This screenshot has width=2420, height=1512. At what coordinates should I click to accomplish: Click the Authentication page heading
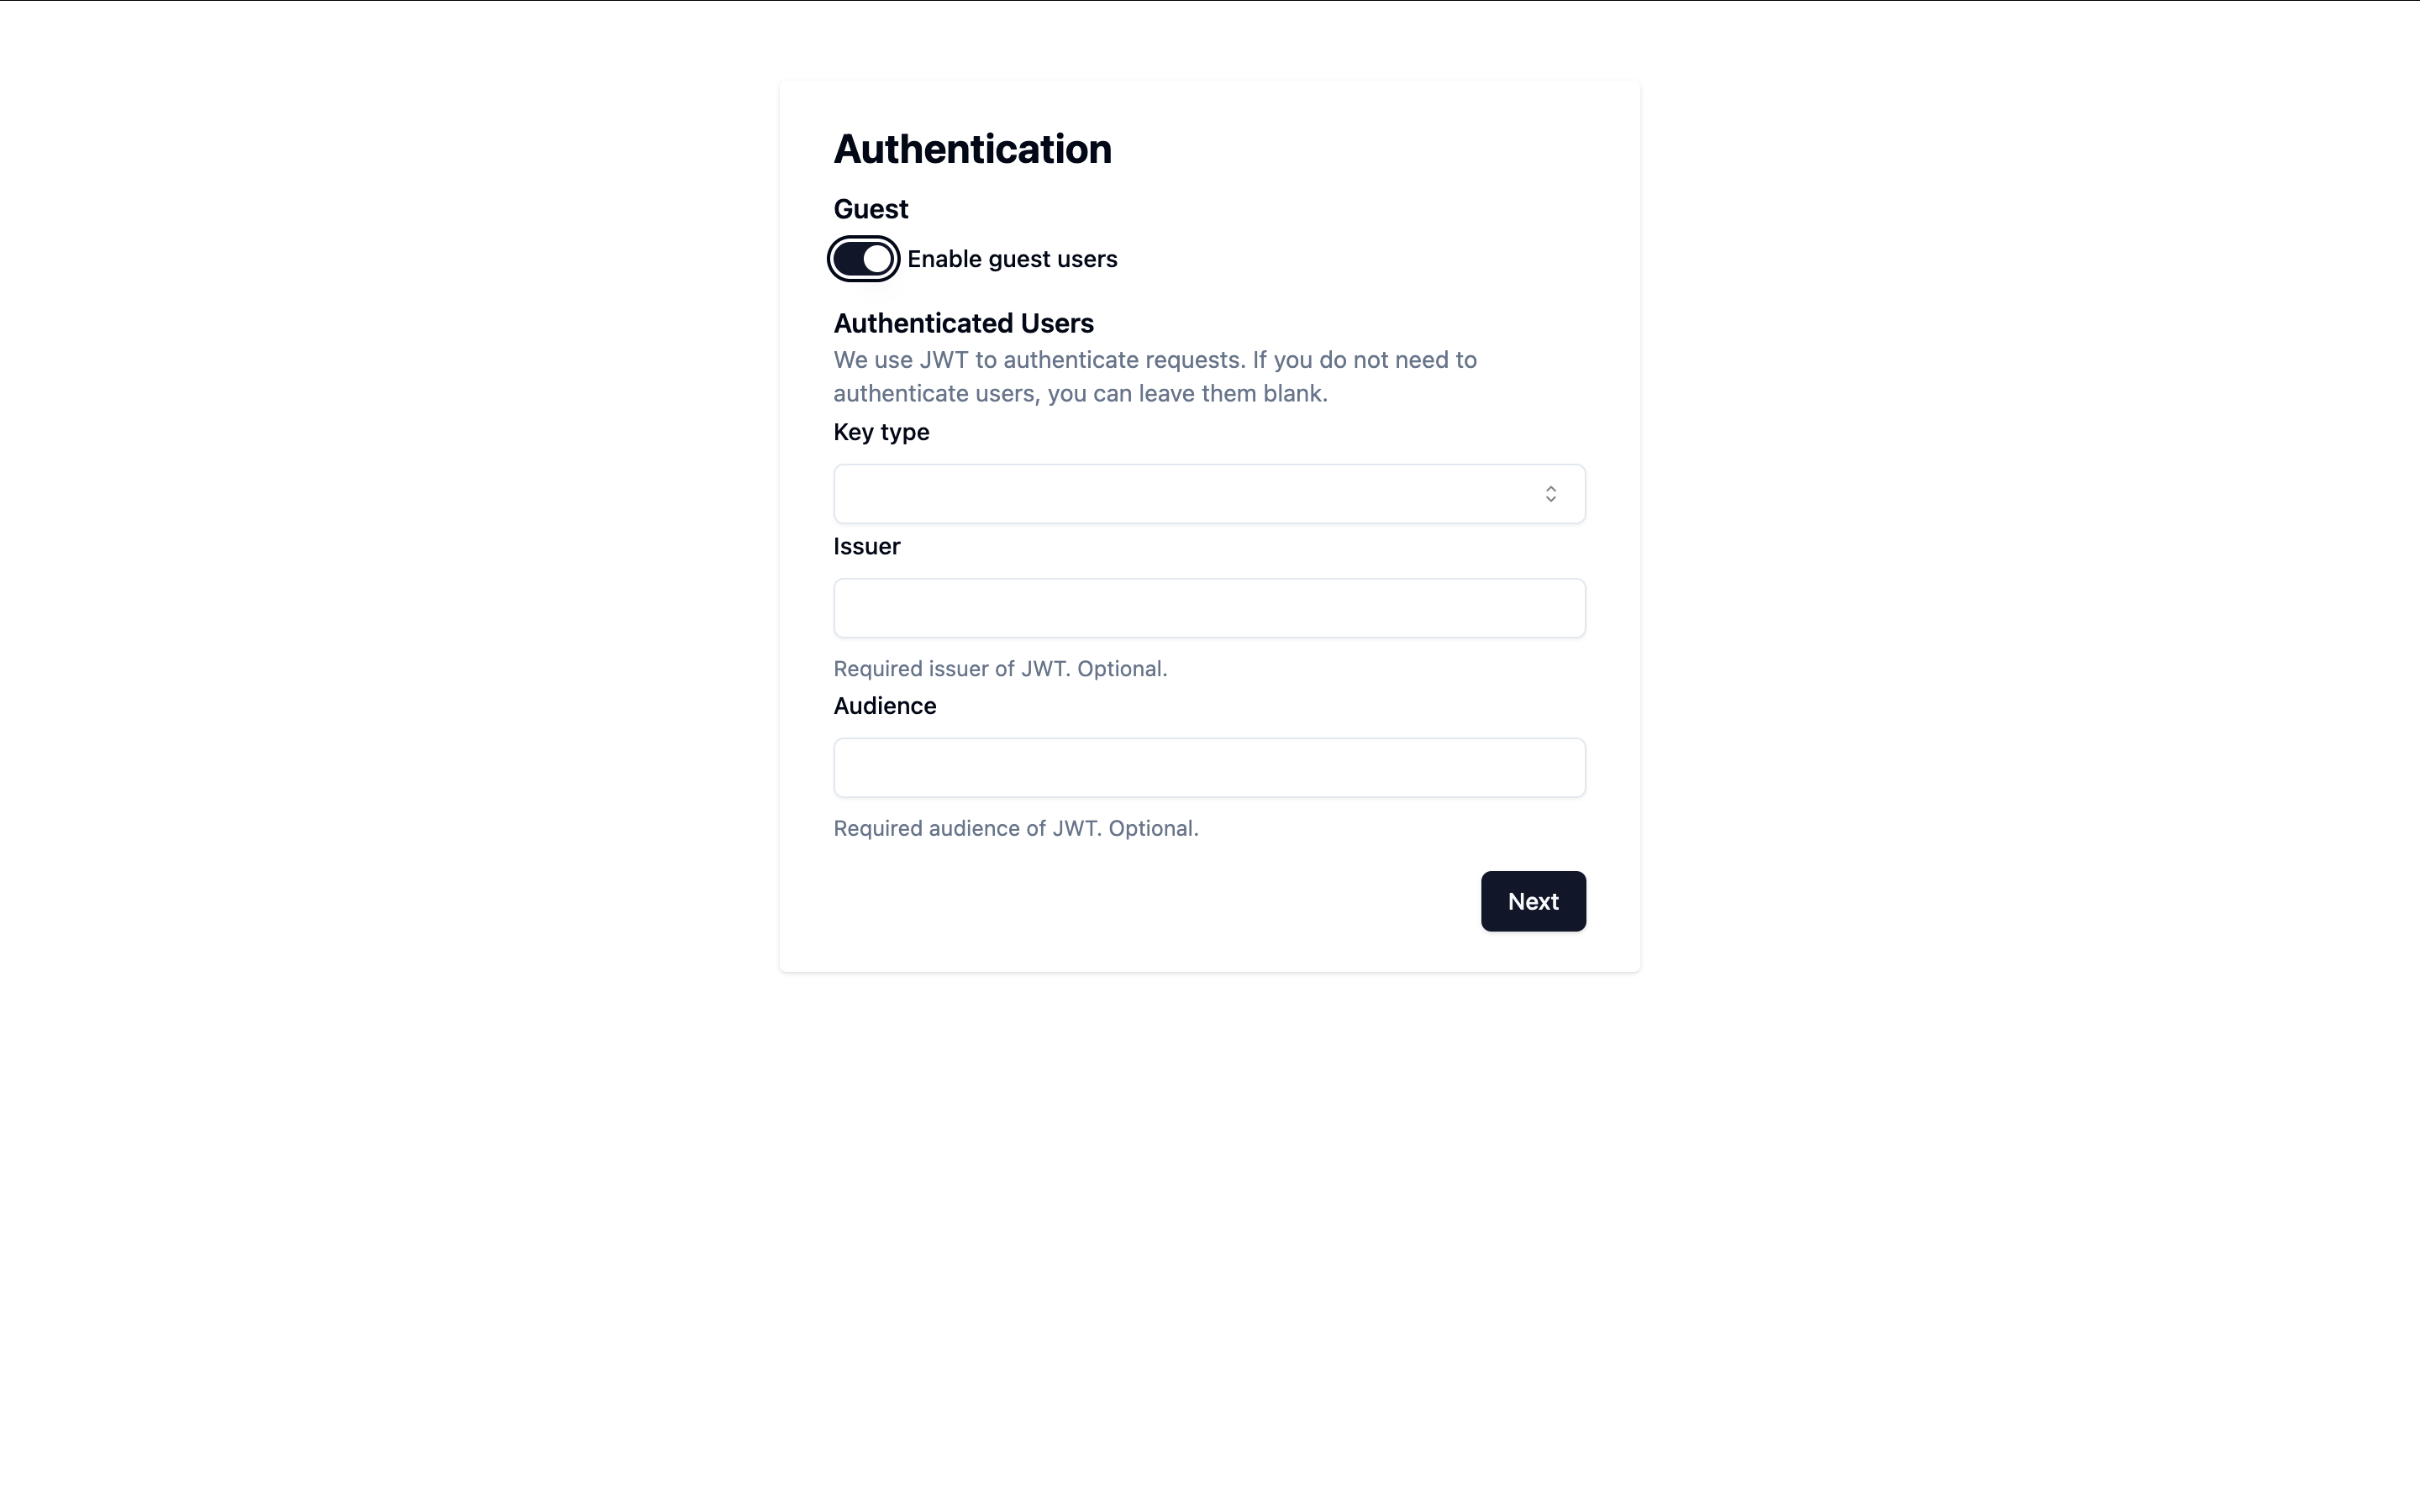pyautogui.click(x=971, y=148)
